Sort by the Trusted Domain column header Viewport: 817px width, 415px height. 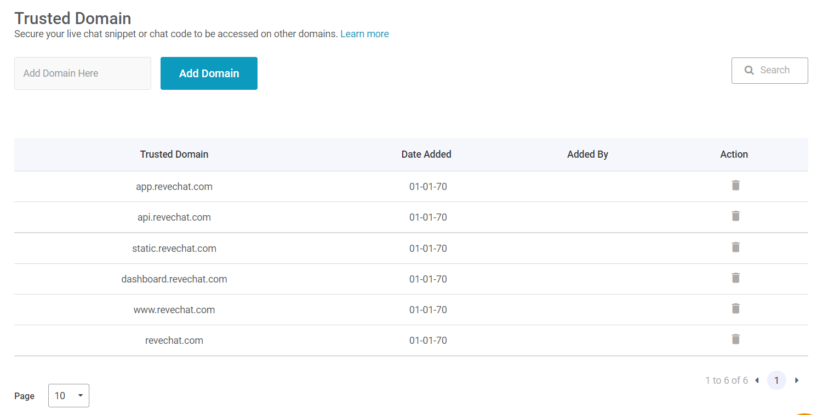point(174,154)
